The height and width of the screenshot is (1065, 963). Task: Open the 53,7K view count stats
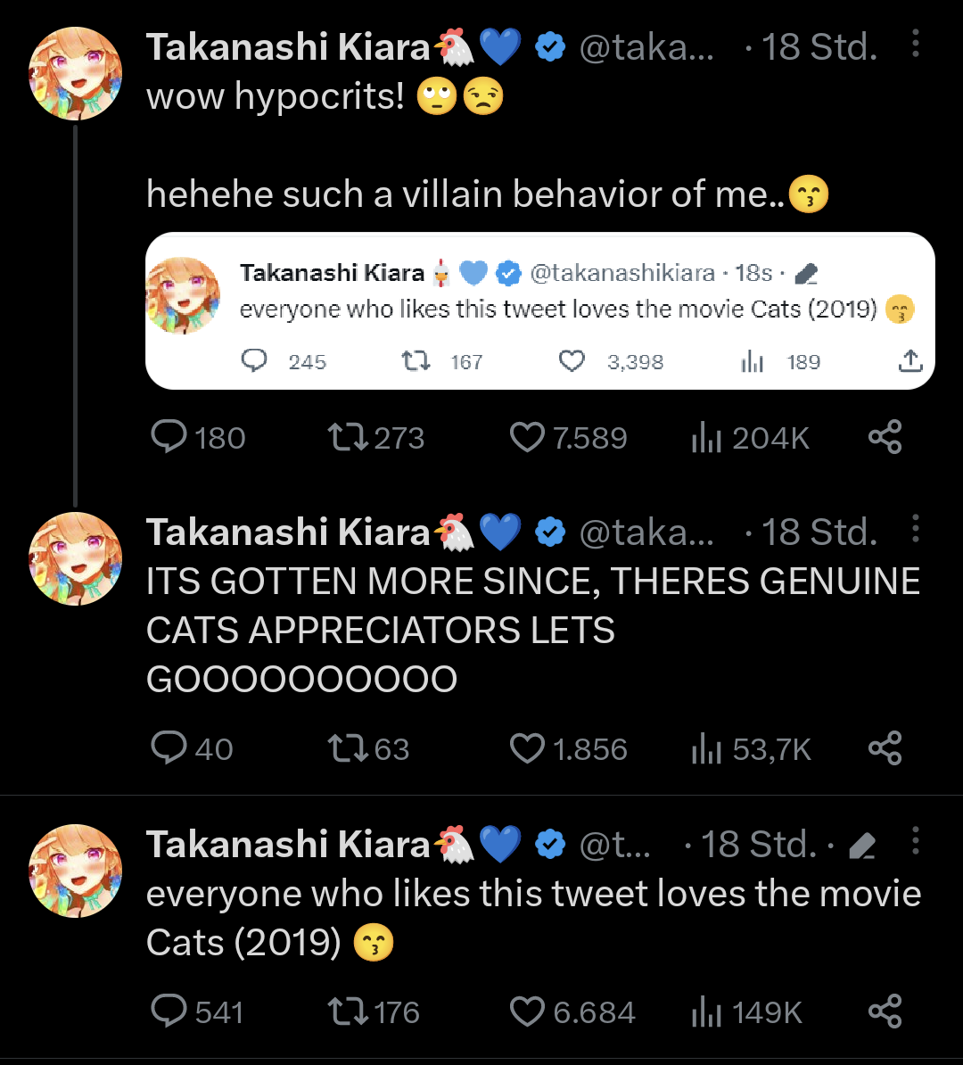tap(751, 748)
